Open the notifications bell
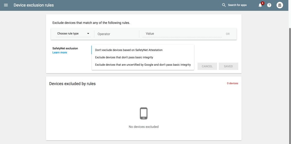Screen dimensions: 291x144 (x=260, y=5)
